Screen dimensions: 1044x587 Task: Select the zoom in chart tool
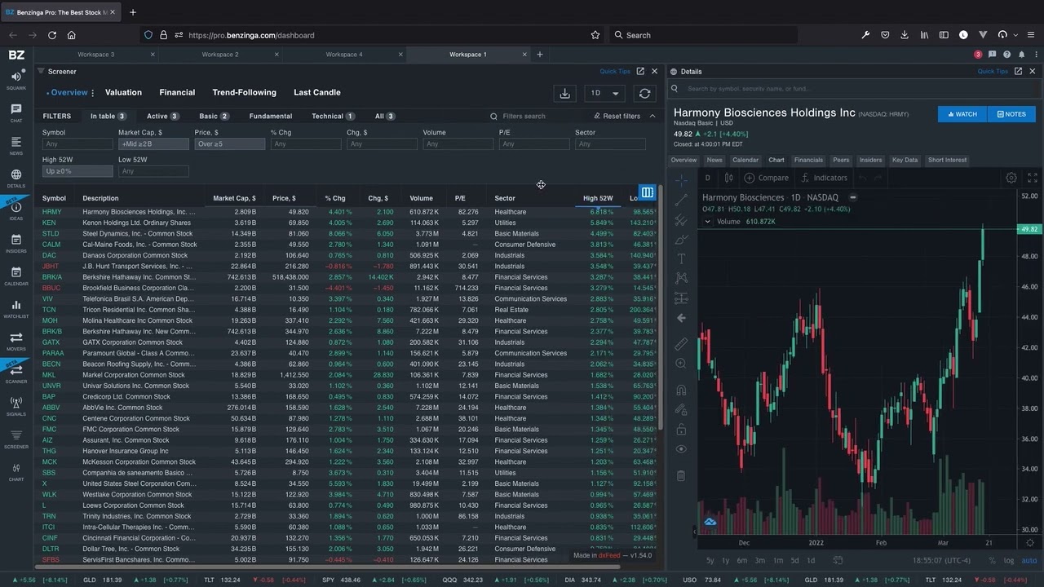[x=681, y=363]
